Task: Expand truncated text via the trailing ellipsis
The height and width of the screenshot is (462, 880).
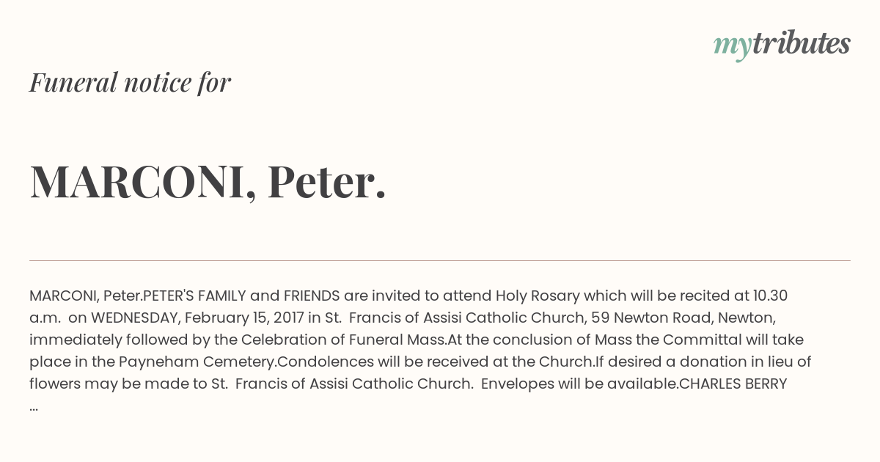Action: pos(34,406)
